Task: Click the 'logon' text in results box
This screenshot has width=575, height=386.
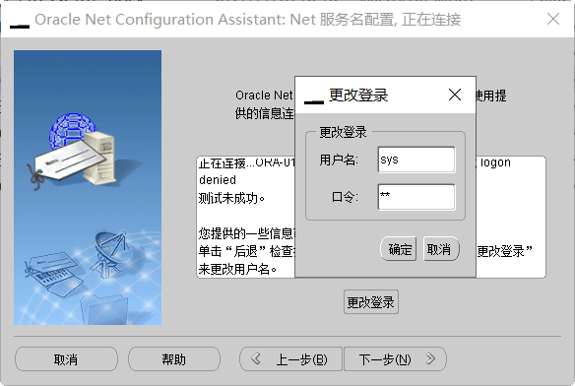Action: [495, 162]
